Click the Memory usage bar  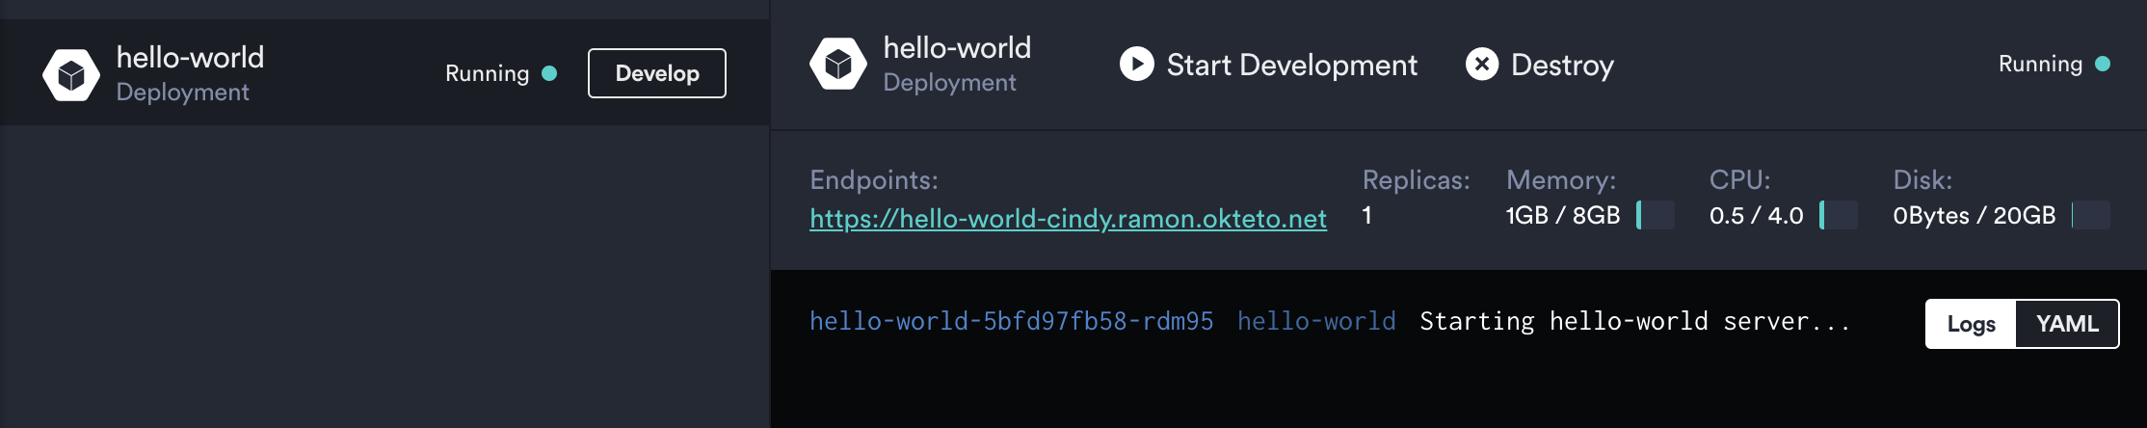(x=1656, y=215)
